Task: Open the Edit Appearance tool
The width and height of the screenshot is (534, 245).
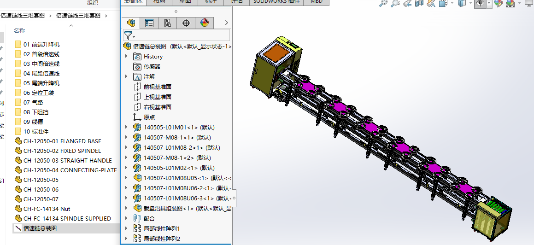Action: click(x=498, y=3)
